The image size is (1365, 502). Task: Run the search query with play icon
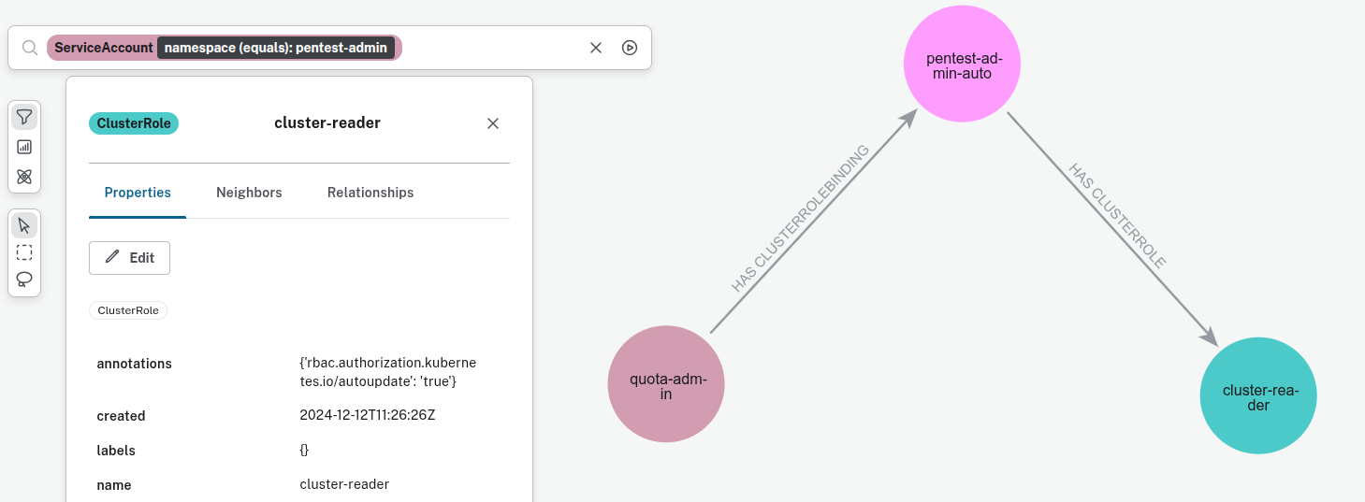(630, 48)
